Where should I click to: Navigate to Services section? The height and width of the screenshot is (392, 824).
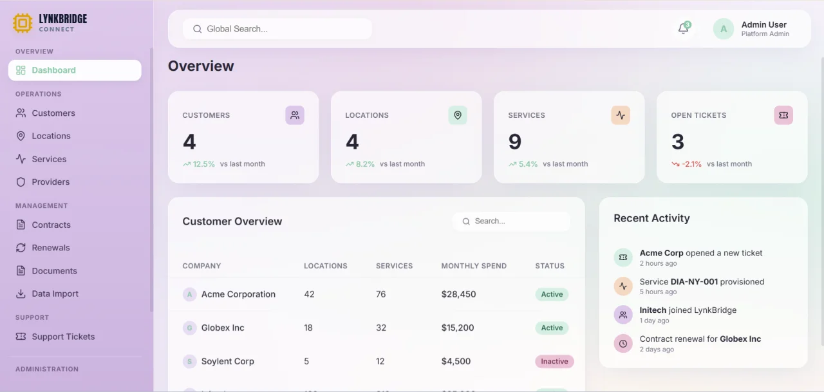pyautogui.click(x=75, y=159)
